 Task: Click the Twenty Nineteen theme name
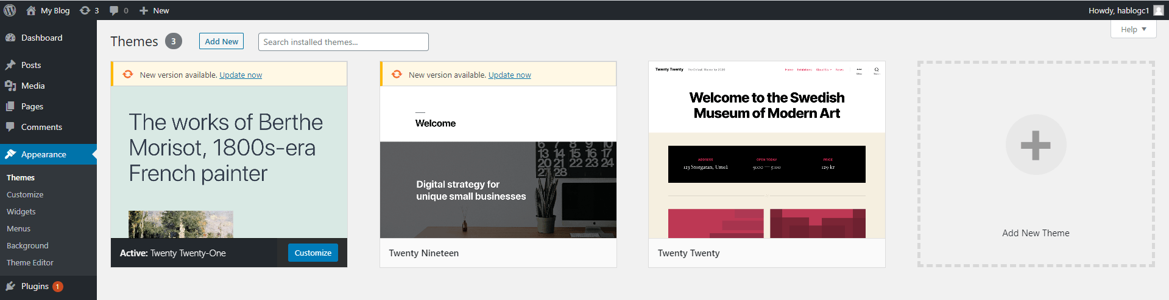pos(424,253)
